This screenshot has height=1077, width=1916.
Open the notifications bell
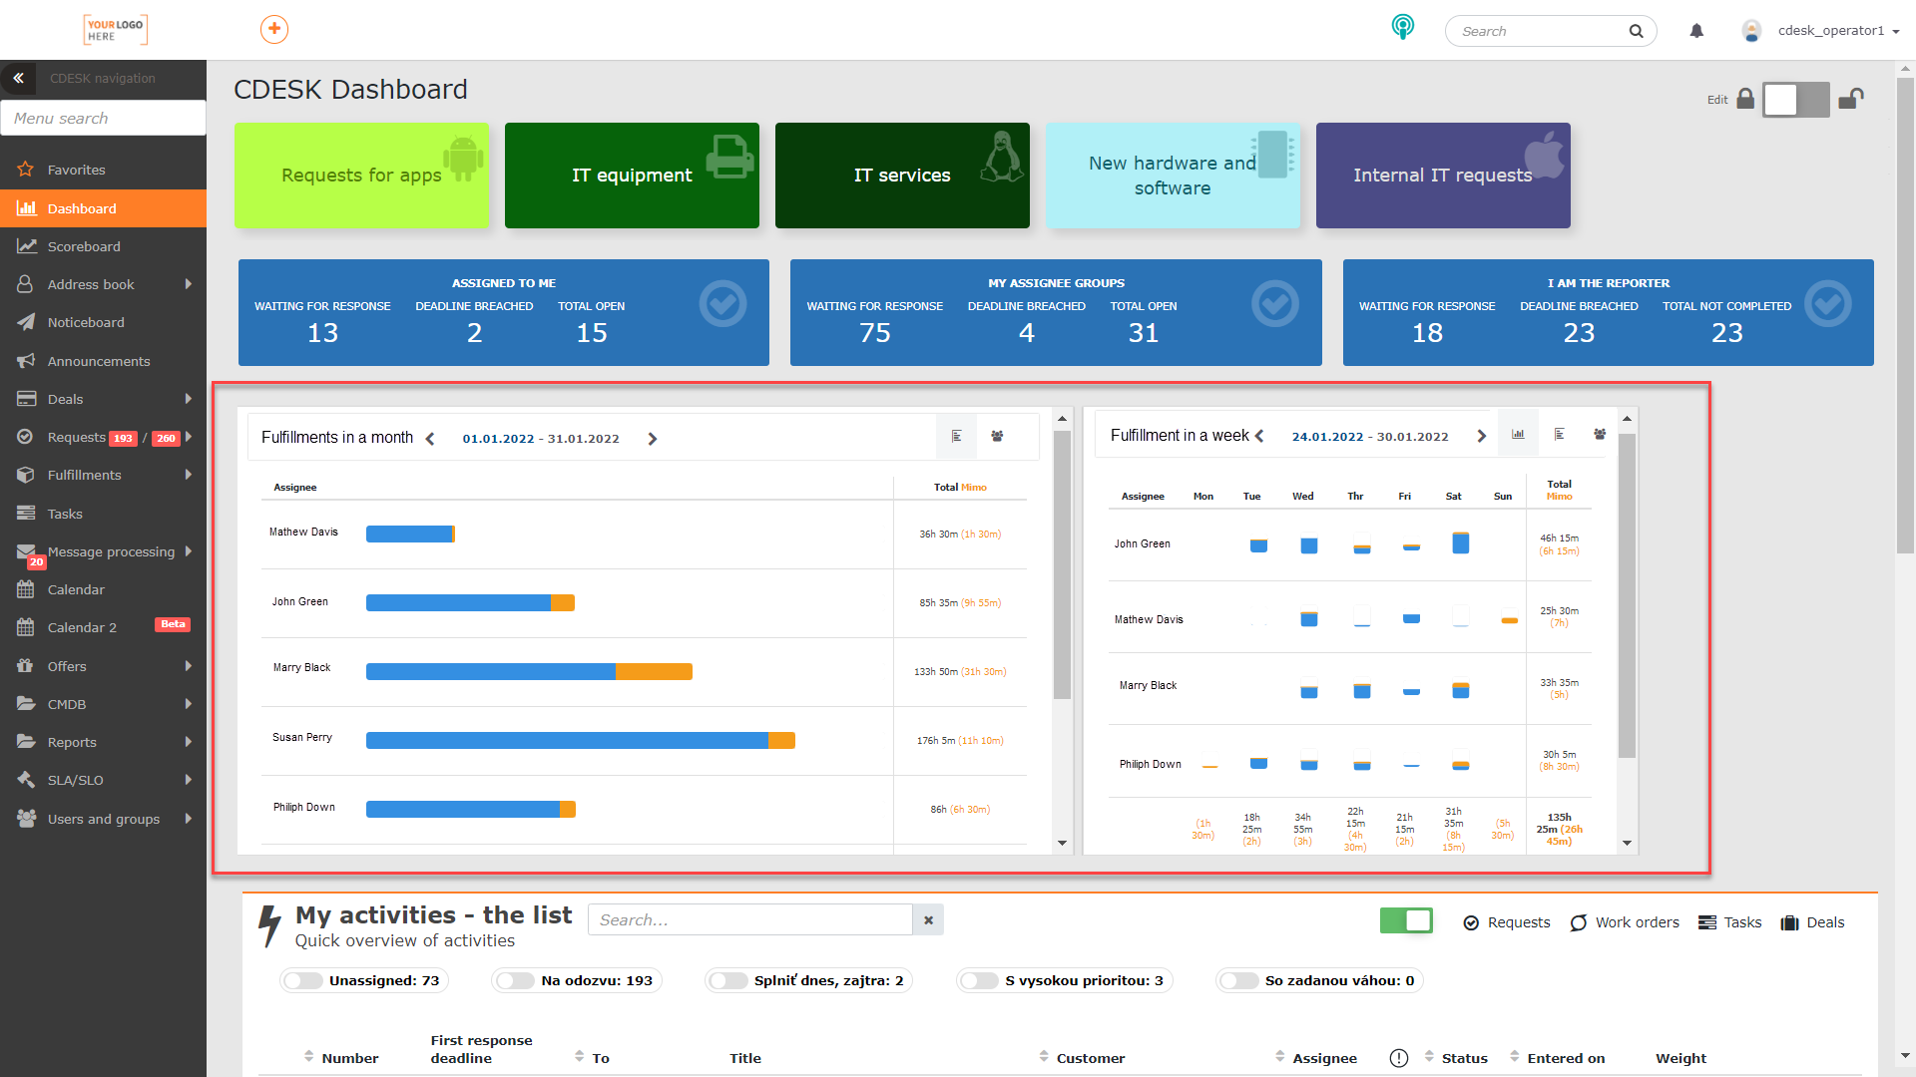point(1696,31)
